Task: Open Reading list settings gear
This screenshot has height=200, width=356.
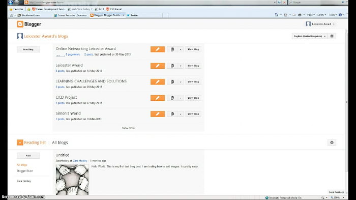Action: point(332,142)
